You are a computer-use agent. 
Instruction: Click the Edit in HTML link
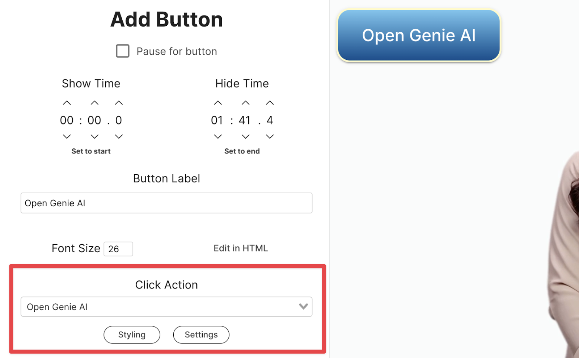pos(241,248)
